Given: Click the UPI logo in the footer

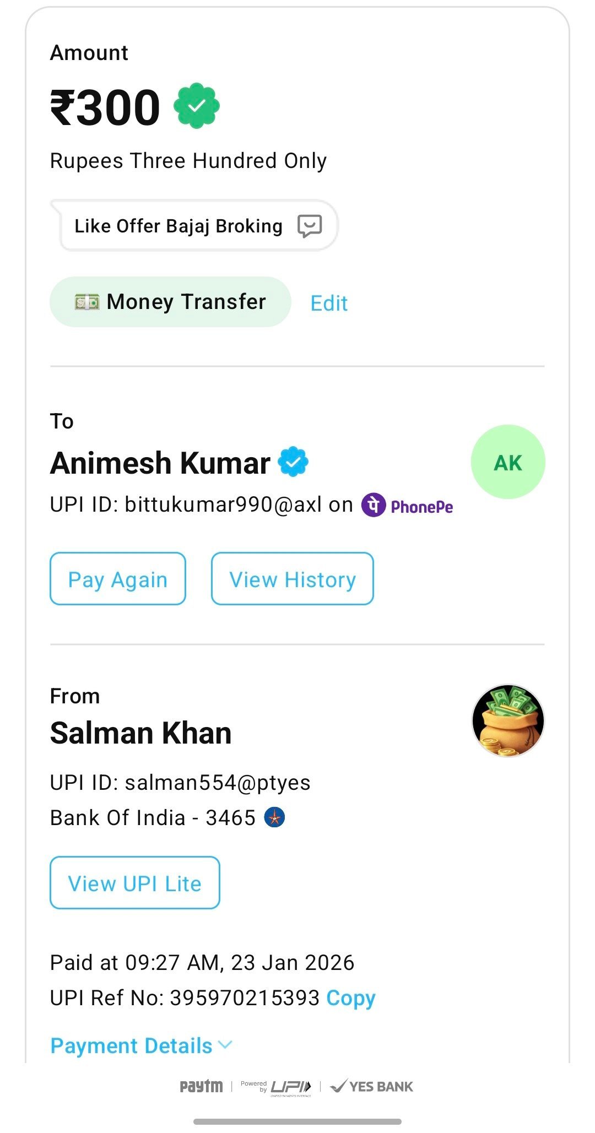Looking at the screenshot, I should point(291,1087).
